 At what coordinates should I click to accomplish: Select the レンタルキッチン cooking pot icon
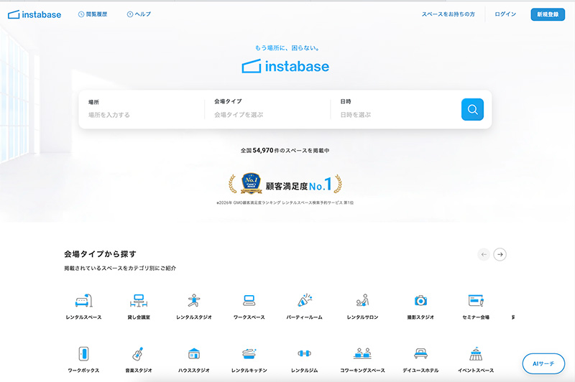pyautogui.click(x=249, y=354)
